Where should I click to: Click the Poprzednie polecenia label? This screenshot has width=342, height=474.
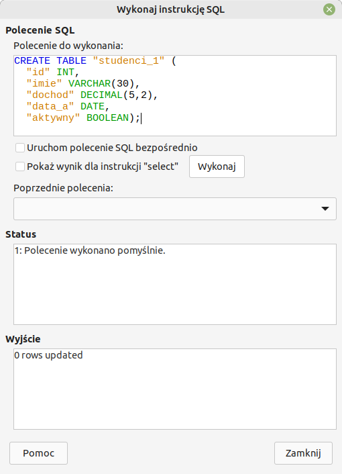tap(64, 188)
